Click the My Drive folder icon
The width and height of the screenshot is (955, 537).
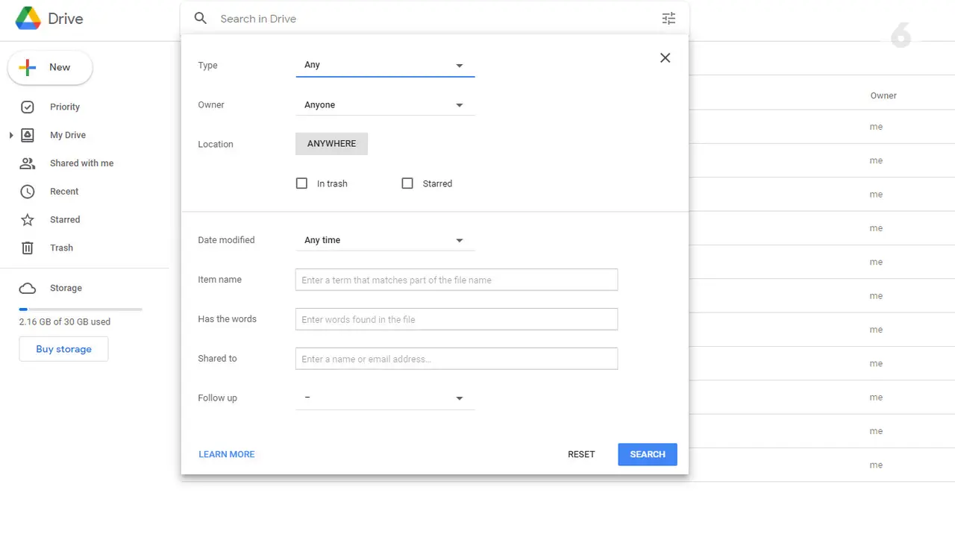[28, 135]
